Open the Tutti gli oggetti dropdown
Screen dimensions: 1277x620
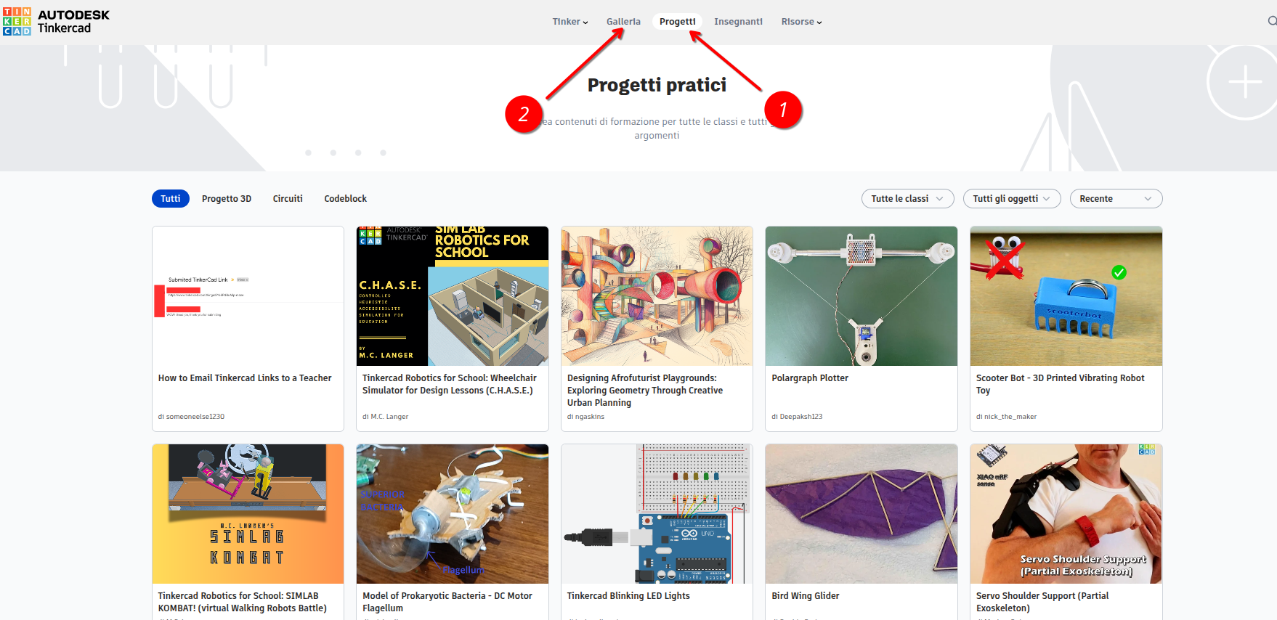[x=1012, y=199]
